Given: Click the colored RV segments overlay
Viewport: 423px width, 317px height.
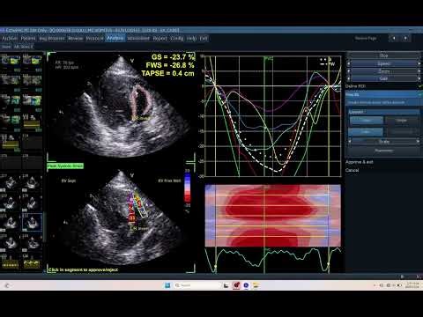Looking at the screenshot, I should pos(137,207).
